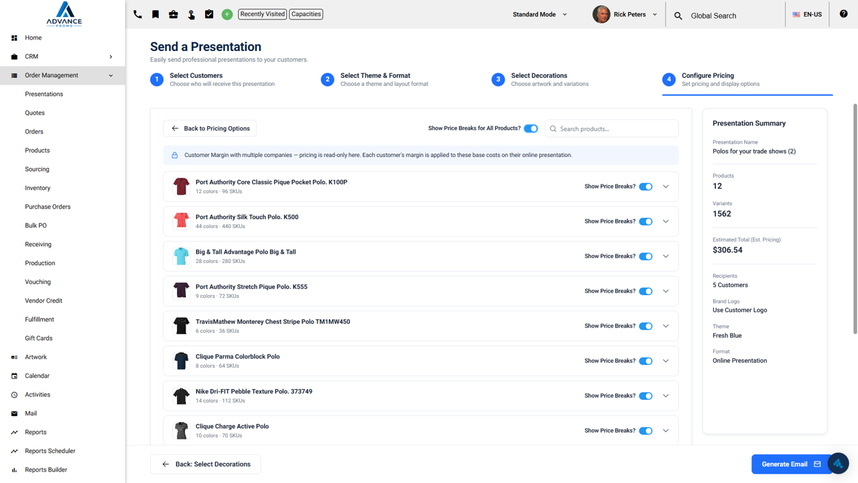Click the Search products input field
Image resolution: width=858 pixels, height=483 pixels.
click(x=611, y=129)
